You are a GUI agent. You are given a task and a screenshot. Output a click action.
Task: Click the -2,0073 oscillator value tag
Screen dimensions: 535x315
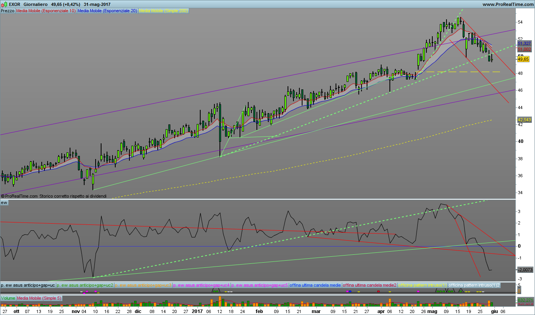(x=526, y=270)
